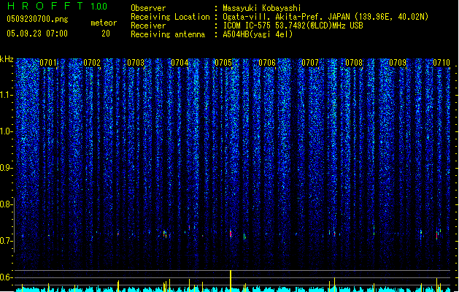The image size is (459, 292).
Task: Click the kHz axis unit label
Action: point(7,59)
